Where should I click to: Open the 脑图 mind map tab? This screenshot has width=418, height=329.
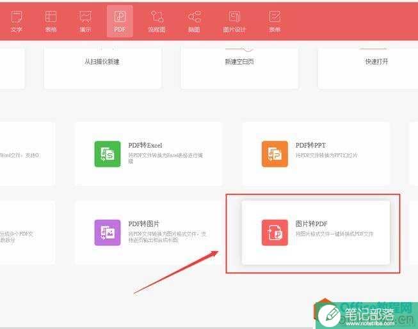(x=194, y=22)
